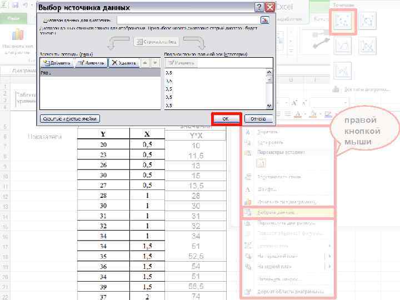Click Изменить in the legend entries toolbar
This screenshot has width=400, height=300.
click(x=91, y=63)
